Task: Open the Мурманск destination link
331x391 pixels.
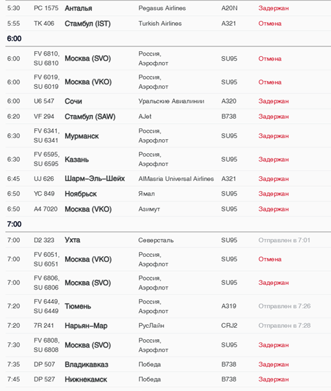Action: click(x=82, y=136)
